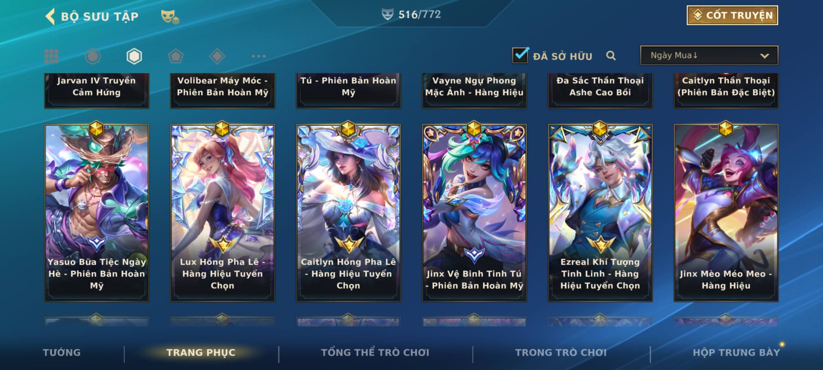The width and height of the screenshot is (823, 370).
Task: Select the highlighted hexagon rarity filter
Action: point(134,56)
